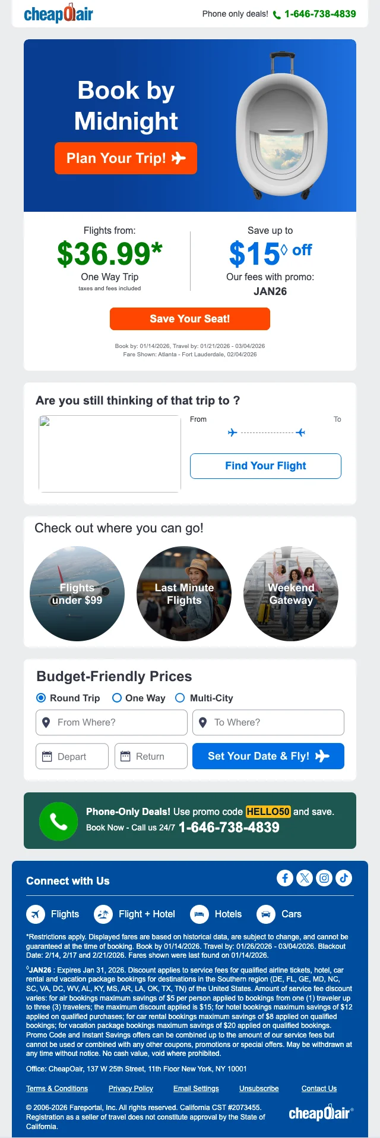The height and width of the screenshot is (1138, 380).
Task: Open the X (Twitter) social icon
Action: [305, 878]
